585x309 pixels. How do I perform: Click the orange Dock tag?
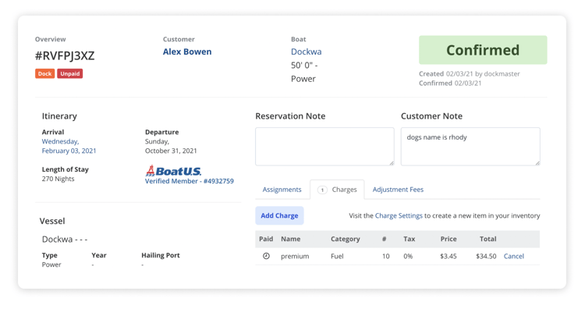(x=44, y=73)
